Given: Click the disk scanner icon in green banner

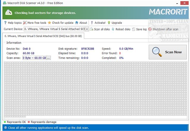Looking at the screenshot, I should pyautogui.click(x=9, y=12).
